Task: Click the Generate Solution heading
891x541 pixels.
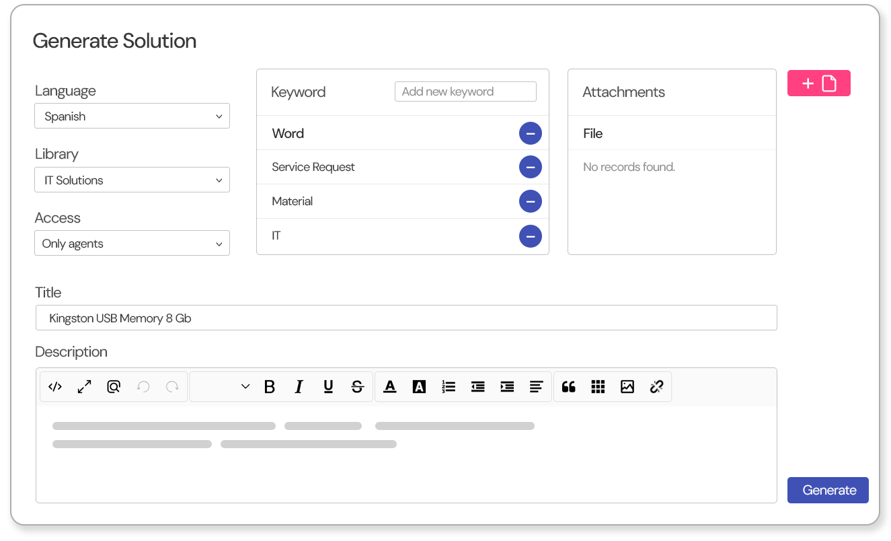Action: (x=114, y=40)
